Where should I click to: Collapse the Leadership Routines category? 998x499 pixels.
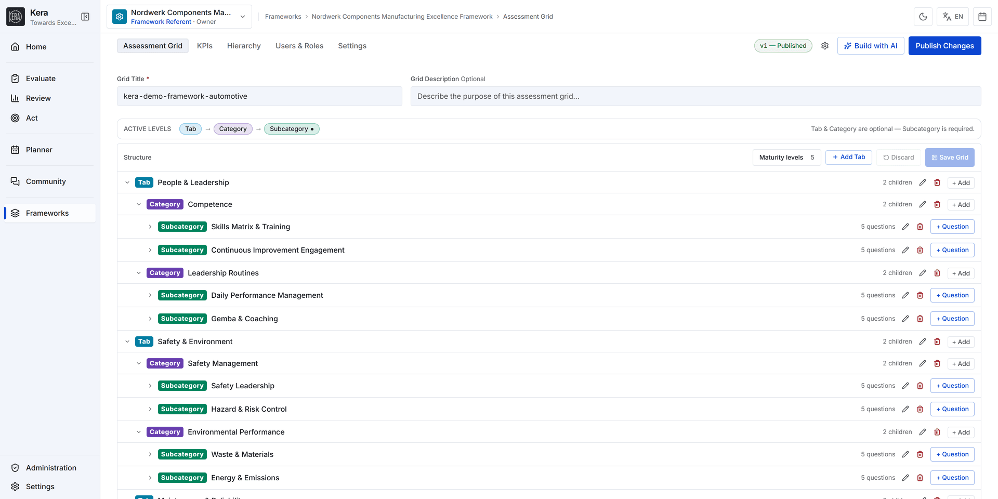(139, 273)
